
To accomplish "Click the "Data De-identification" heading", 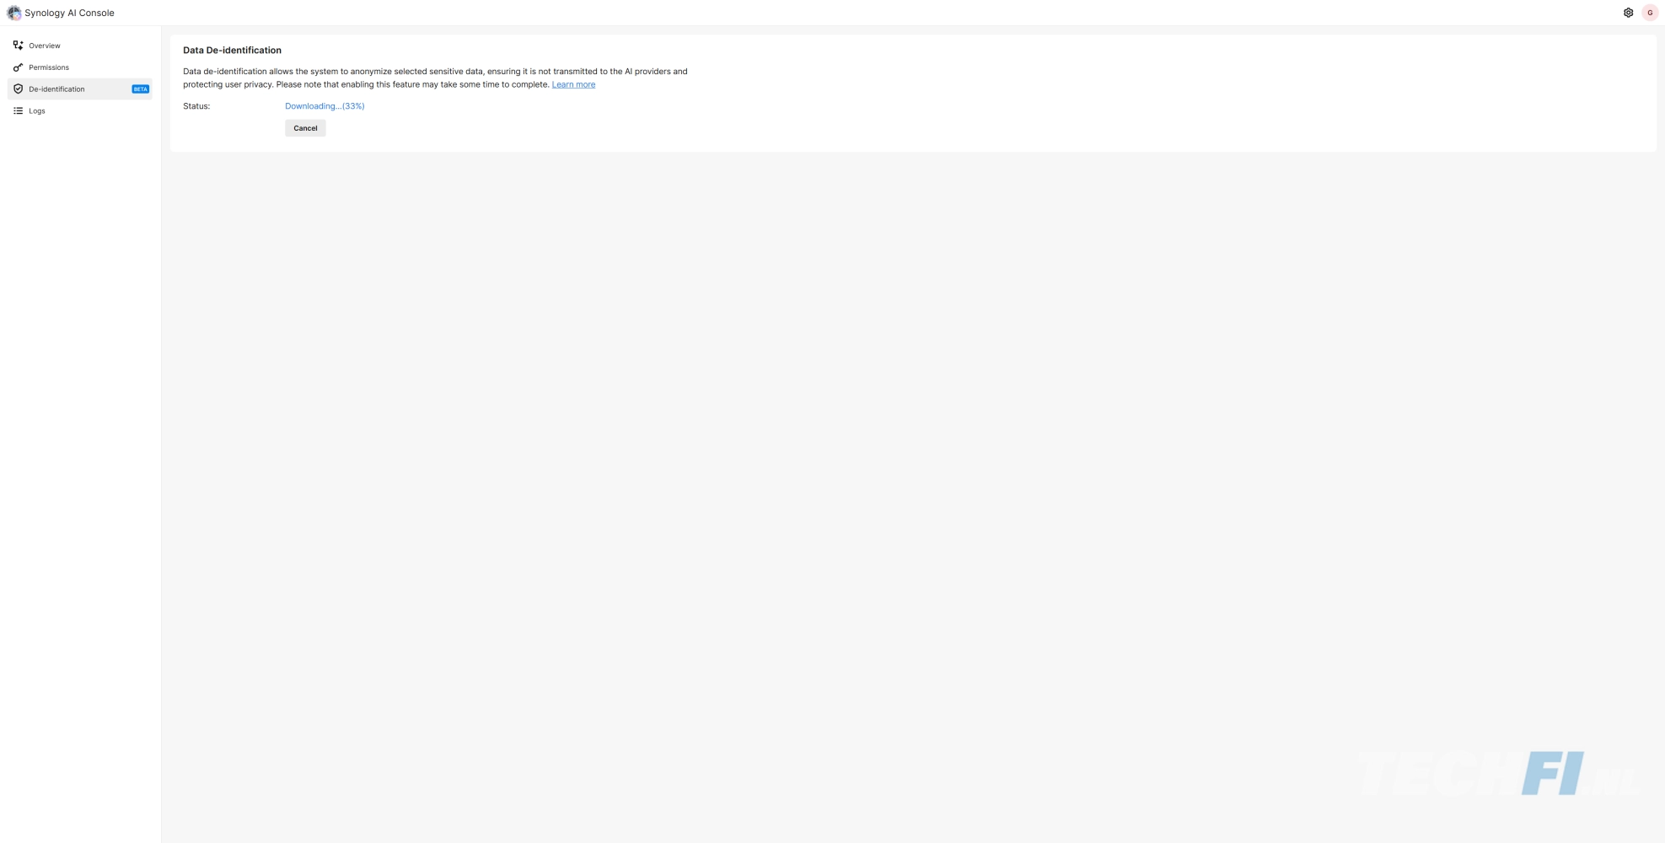I will (x=232, y=51).
